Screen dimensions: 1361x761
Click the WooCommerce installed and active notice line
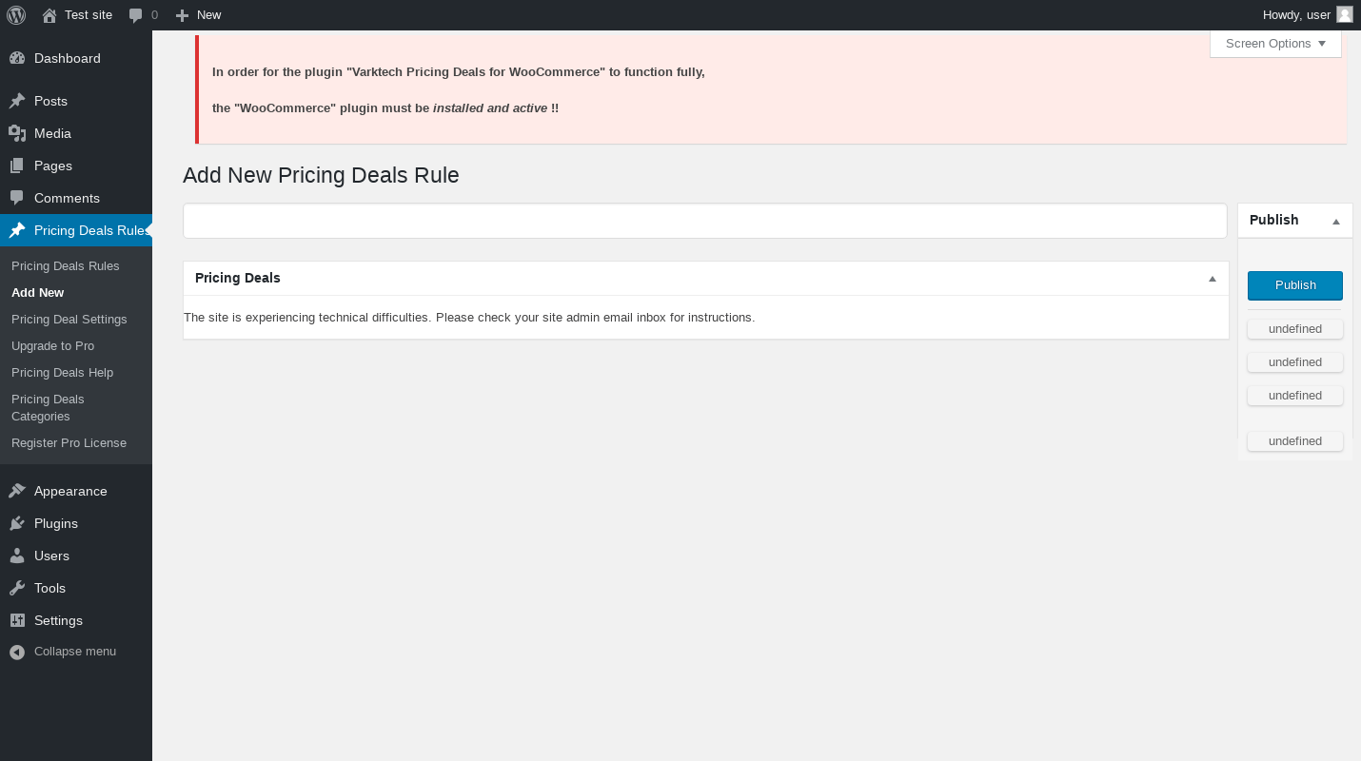click(385, 108)
